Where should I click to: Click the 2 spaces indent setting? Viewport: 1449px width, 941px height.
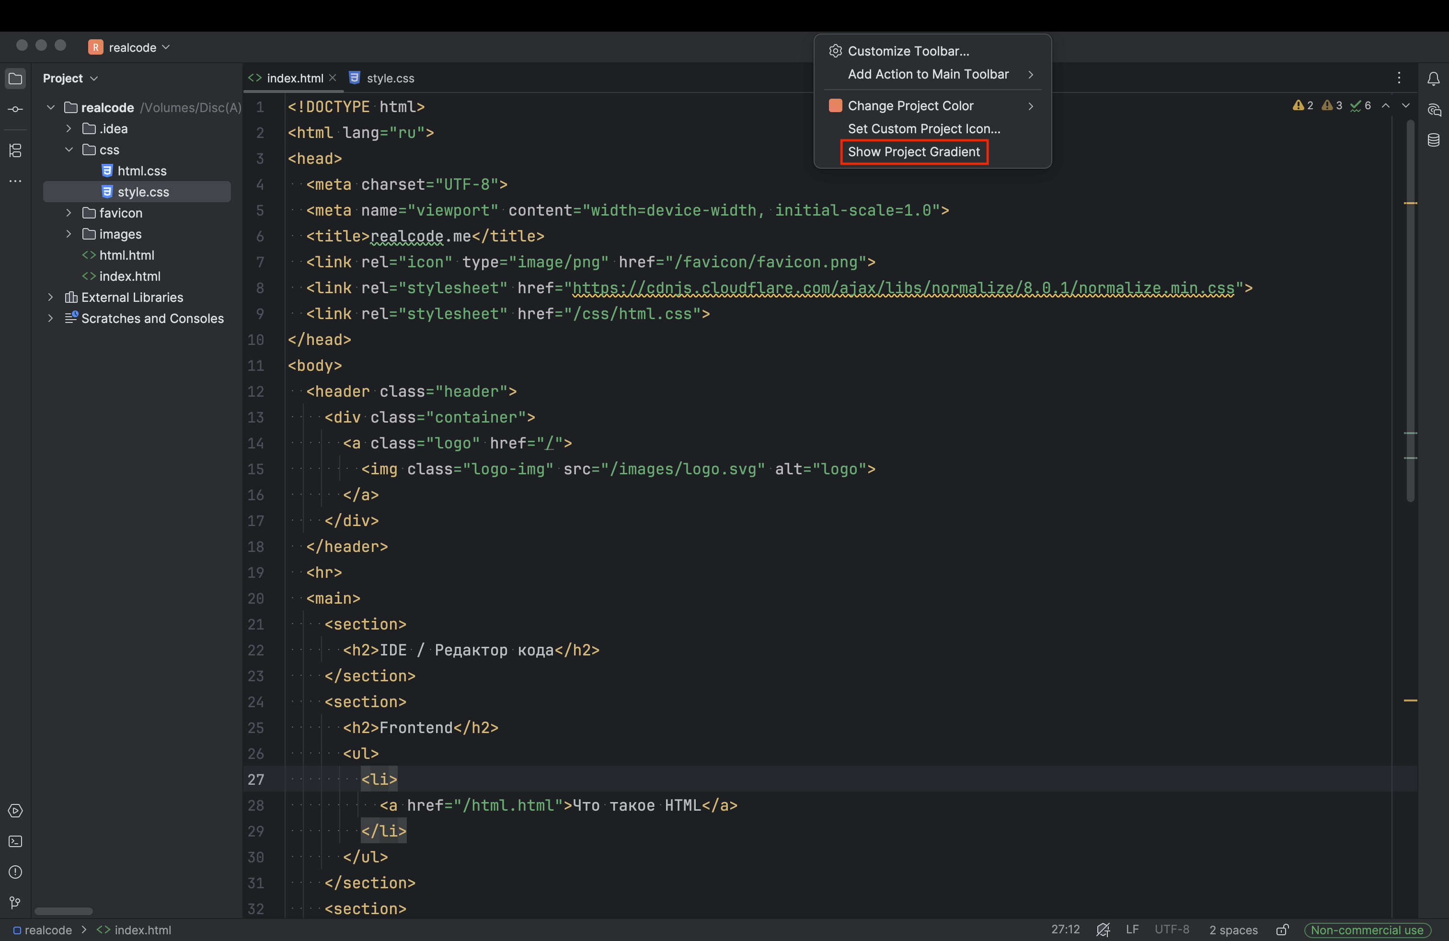tap(1233, 930)
